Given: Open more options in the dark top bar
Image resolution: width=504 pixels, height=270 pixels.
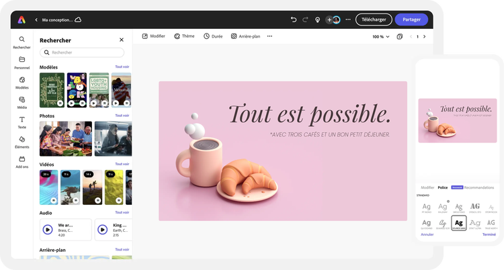Looking at the screenshot, I should 348,19.
